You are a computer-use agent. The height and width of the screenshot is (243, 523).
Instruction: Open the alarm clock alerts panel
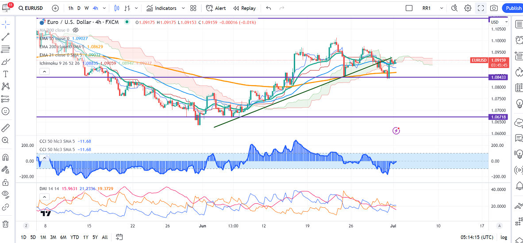(x=519, y=40)
